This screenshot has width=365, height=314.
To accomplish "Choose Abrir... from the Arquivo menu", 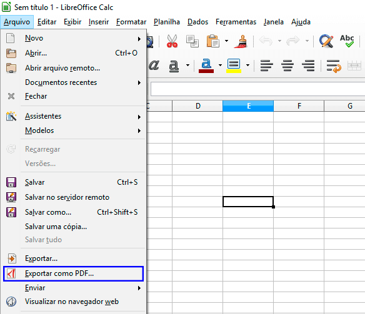I will [74, 53].
